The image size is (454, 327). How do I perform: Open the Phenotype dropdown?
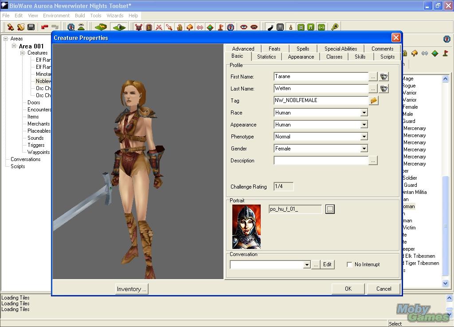pos(364,136)
